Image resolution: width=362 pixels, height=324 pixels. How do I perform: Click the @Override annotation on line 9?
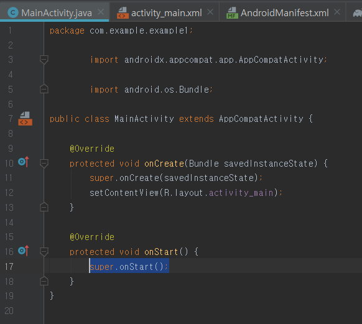[92, 149]
